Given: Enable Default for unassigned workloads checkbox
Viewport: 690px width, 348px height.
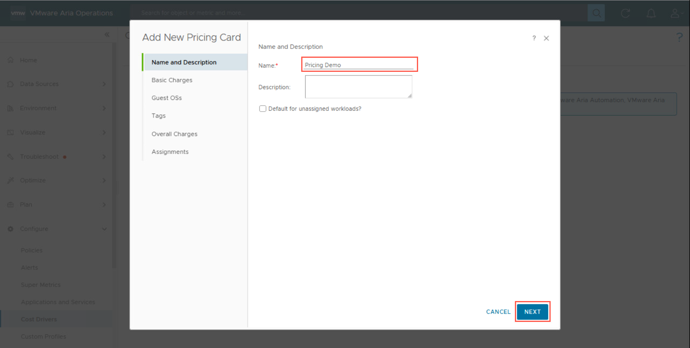Looking at the screenshot, I should (263, 109).
